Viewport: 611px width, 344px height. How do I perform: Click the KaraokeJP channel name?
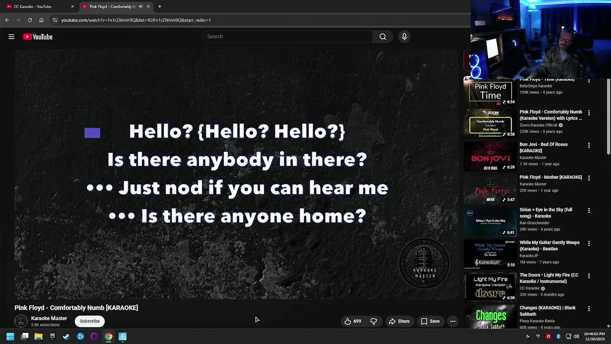point(528,256)
